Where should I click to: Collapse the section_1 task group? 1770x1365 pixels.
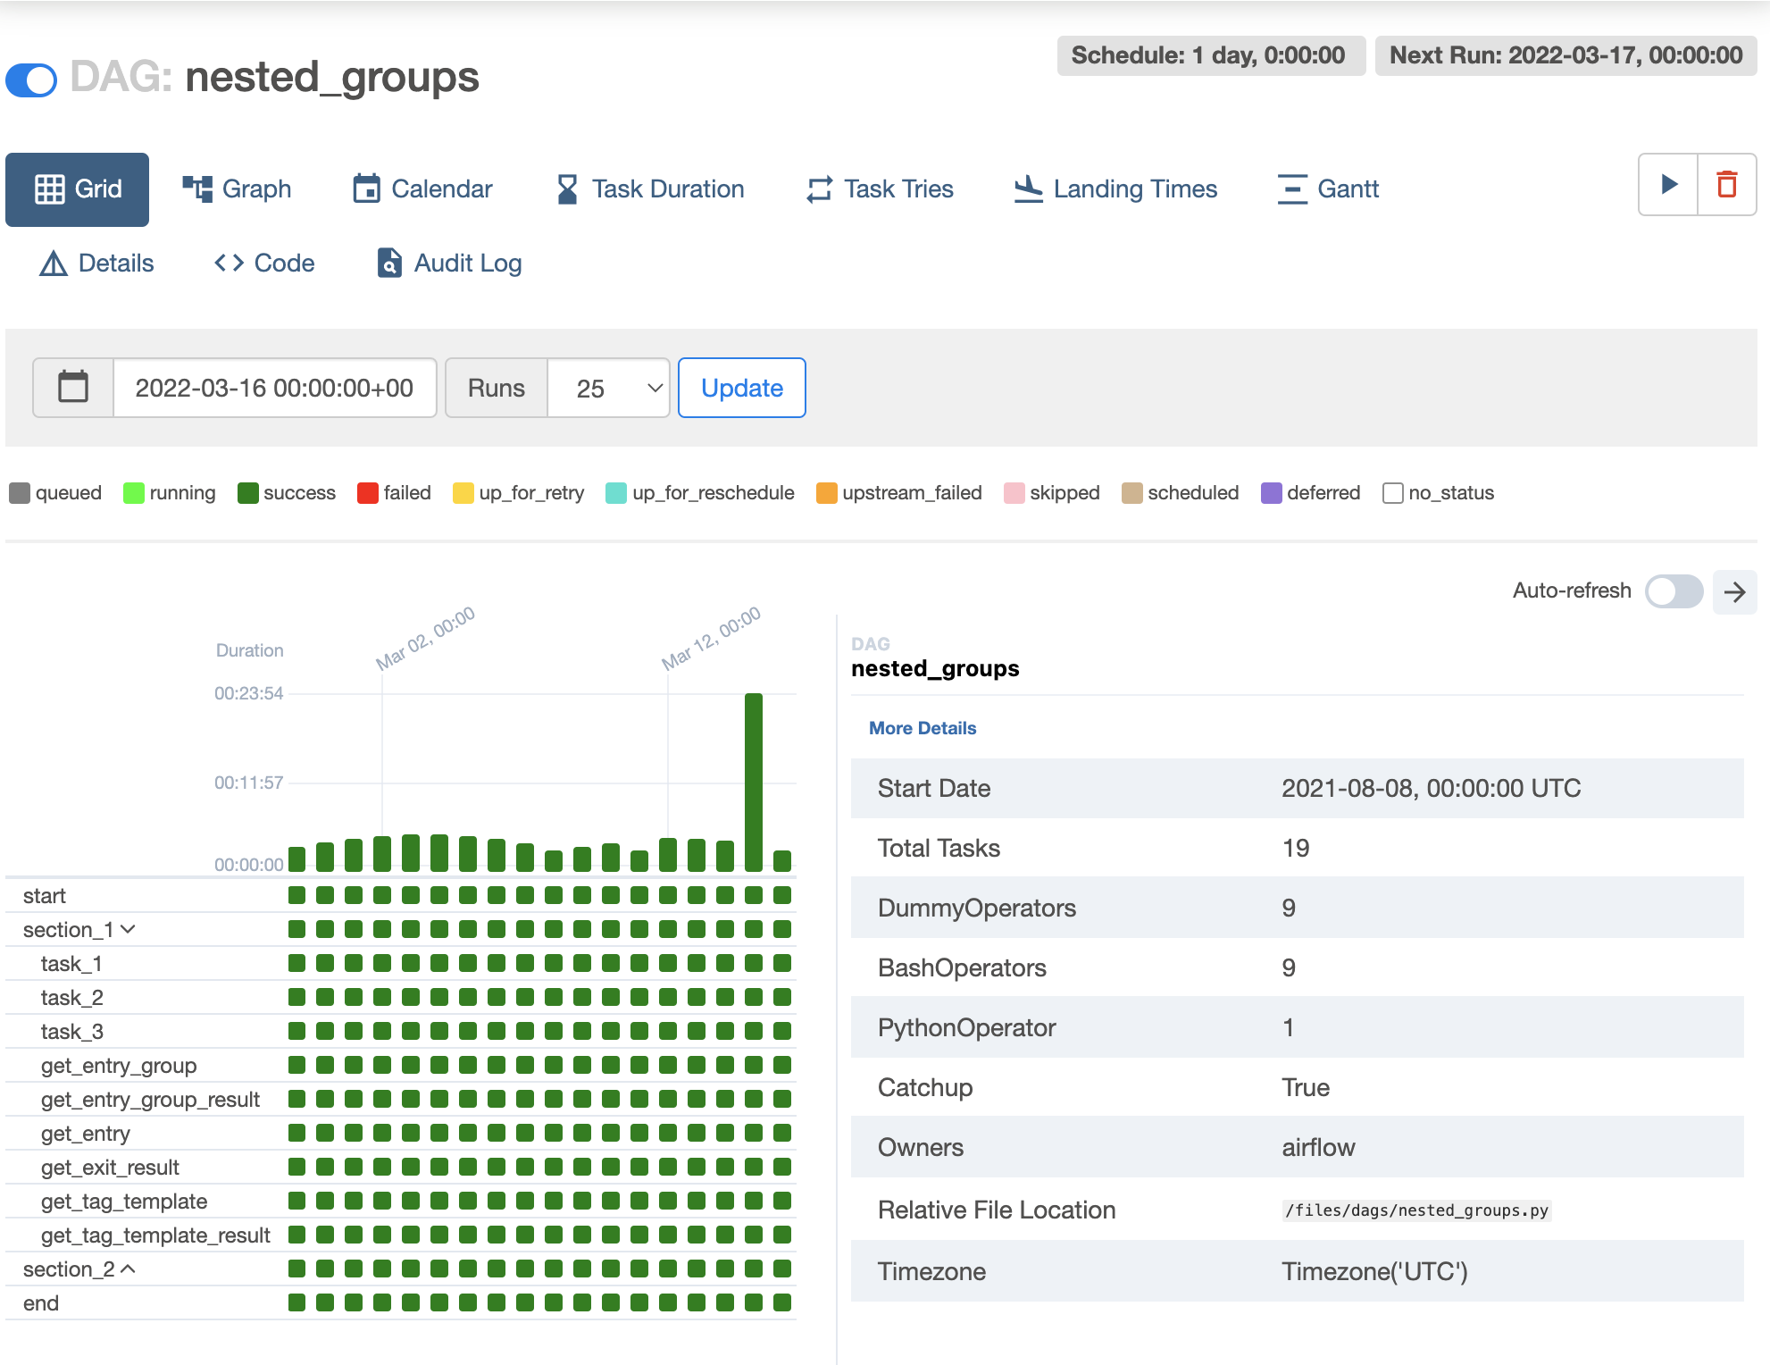(x=128, y=929)
